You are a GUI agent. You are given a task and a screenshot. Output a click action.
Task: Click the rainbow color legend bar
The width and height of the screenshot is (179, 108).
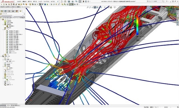(x=137, y=25)
